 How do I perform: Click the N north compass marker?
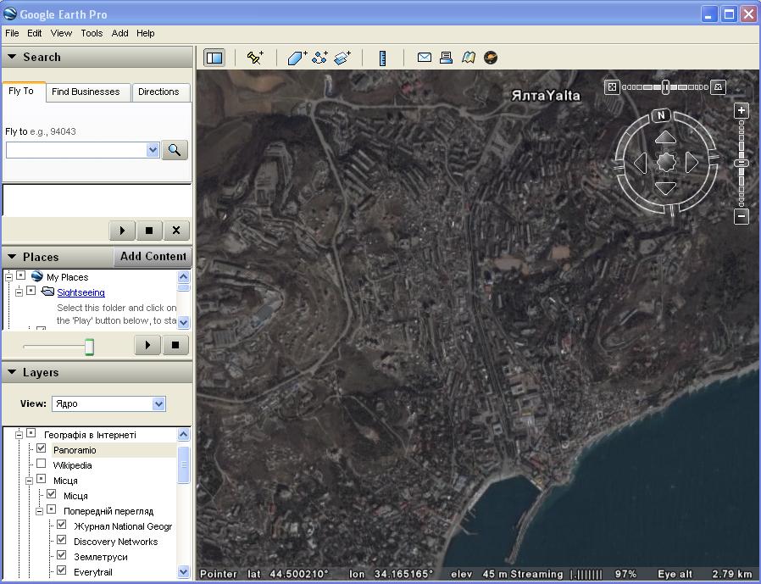662,115
